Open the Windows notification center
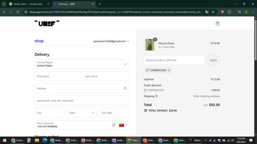The width and height of the screenshot is (257, 144). [x=251, y=140]
